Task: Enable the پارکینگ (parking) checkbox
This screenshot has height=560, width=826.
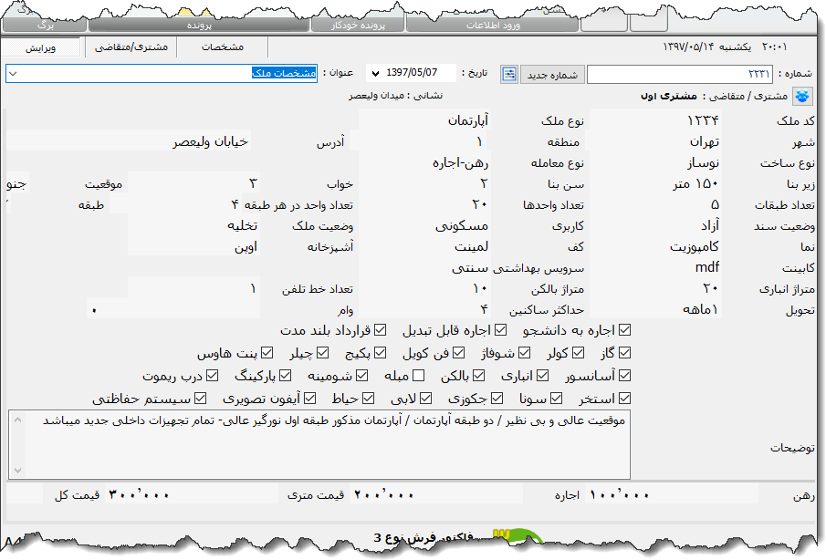Action: (x=284, y=374)
